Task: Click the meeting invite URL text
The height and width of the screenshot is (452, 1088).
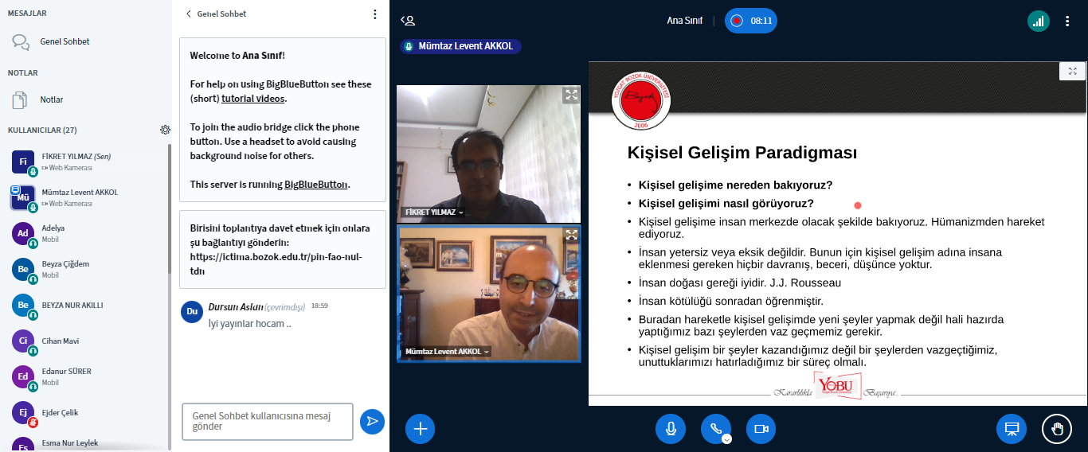Action: 276,264
